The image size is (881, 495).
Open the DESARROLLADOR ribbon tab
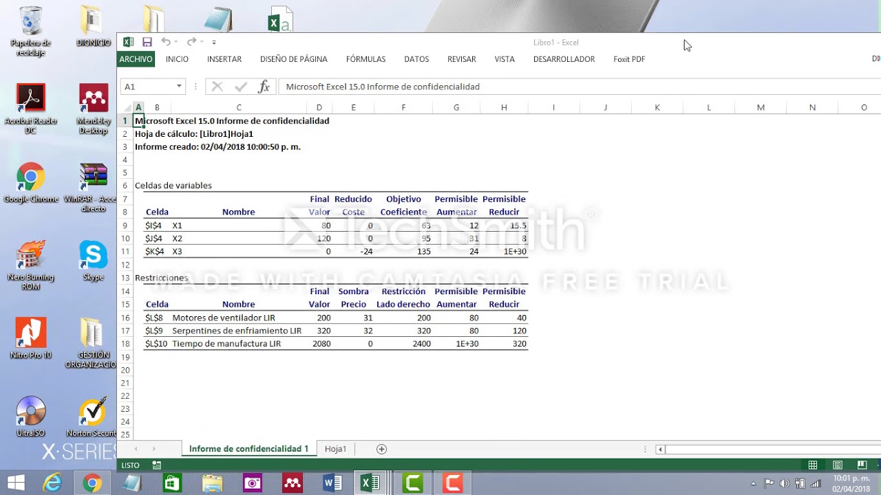tap(564, 59)
